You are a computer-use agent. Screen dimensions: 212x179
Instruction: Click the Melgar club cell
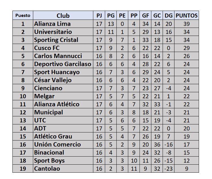(44, 96)
